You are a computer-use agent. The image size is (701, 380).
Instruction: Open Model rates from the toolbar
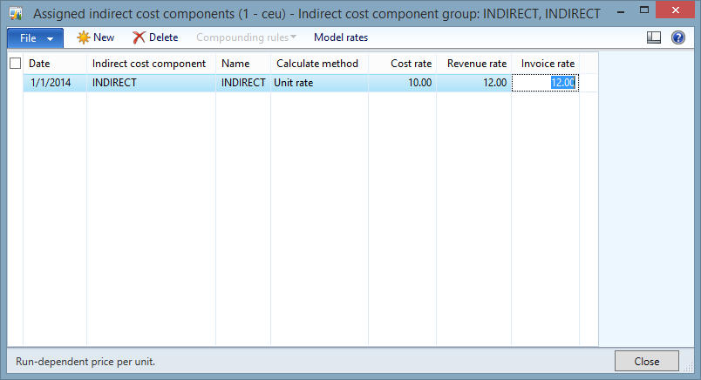coord(340,37)
